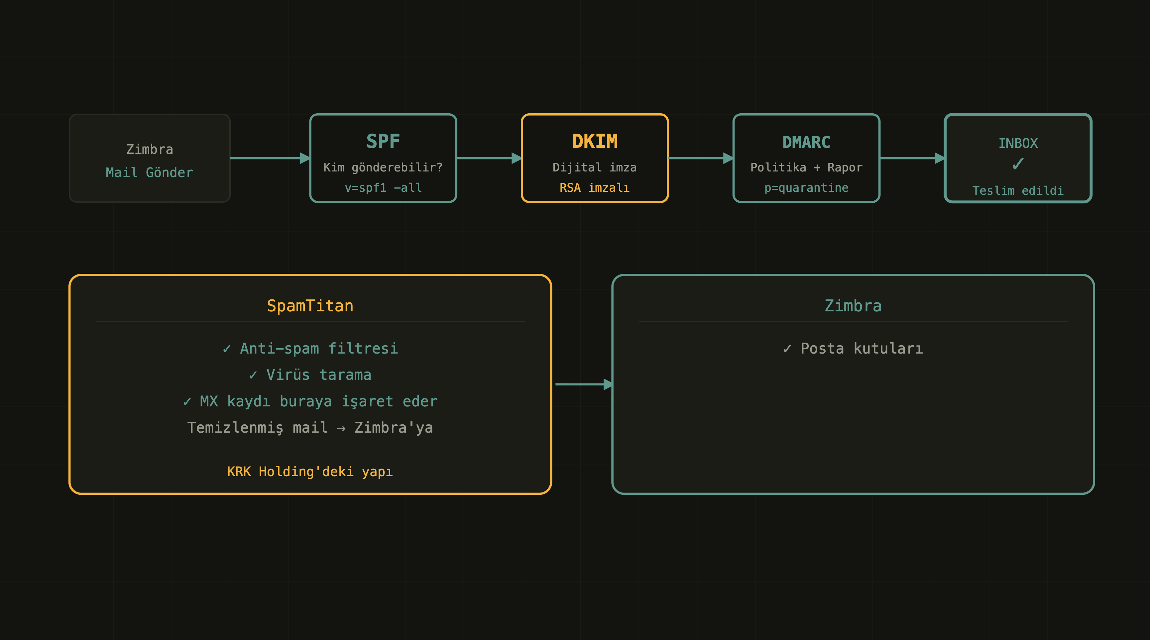The width and height of the screenshot is (1150, 640).
Task: Click 'Temizlenmiş mail → Zimbra'ya' text
Action: (310, 428)
